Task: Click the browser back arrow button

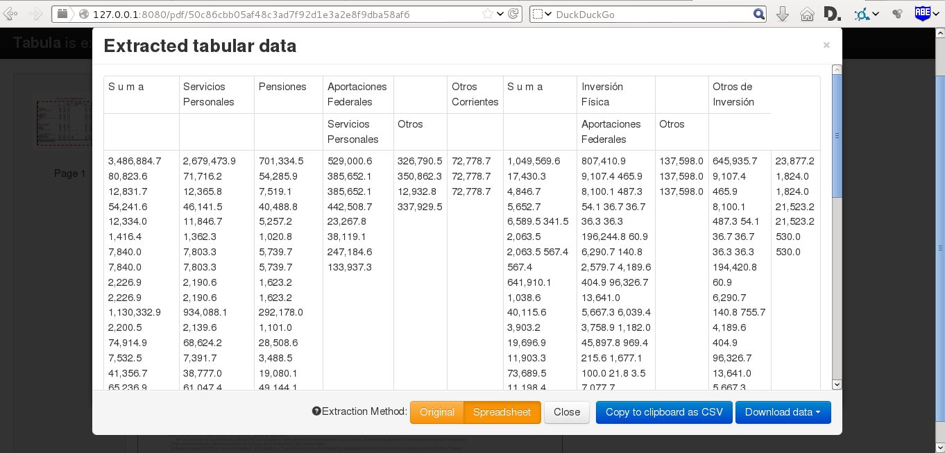Action: [11, 14]
